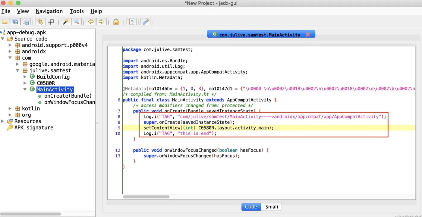Click the green dot icon beside onCreate(Bundle)

point(40,96)
